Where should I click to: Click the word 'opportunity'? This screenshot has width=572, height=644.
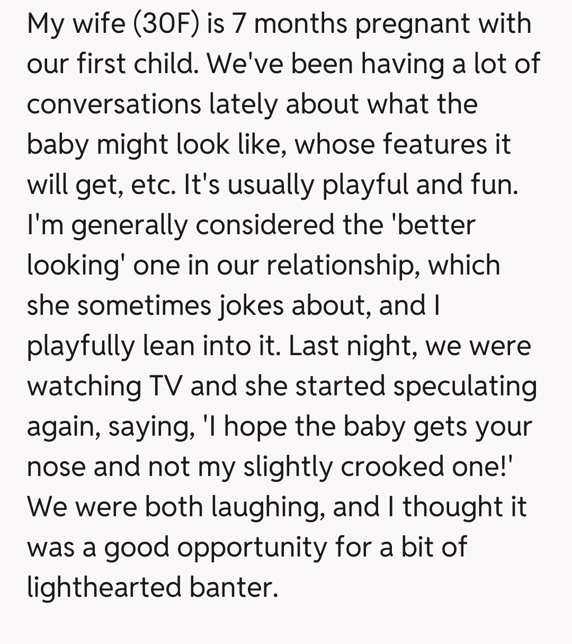click(252, 547)
